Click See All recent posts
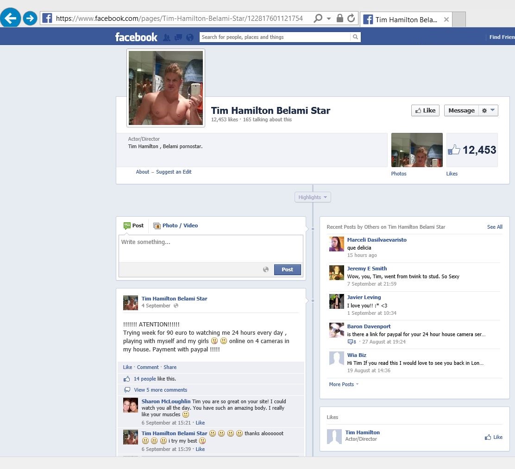The height and width of the screenshot is (469, 515). [495, 227]
